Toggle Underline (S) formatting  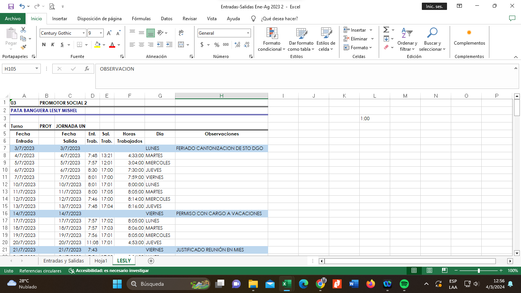click(x=62, y=45)
